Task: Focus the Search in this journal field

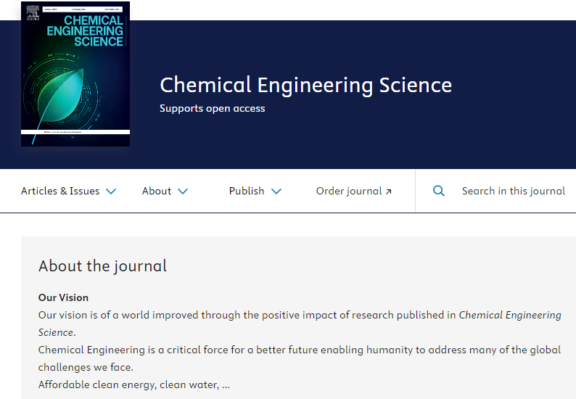Action: (x=513, y=191)
